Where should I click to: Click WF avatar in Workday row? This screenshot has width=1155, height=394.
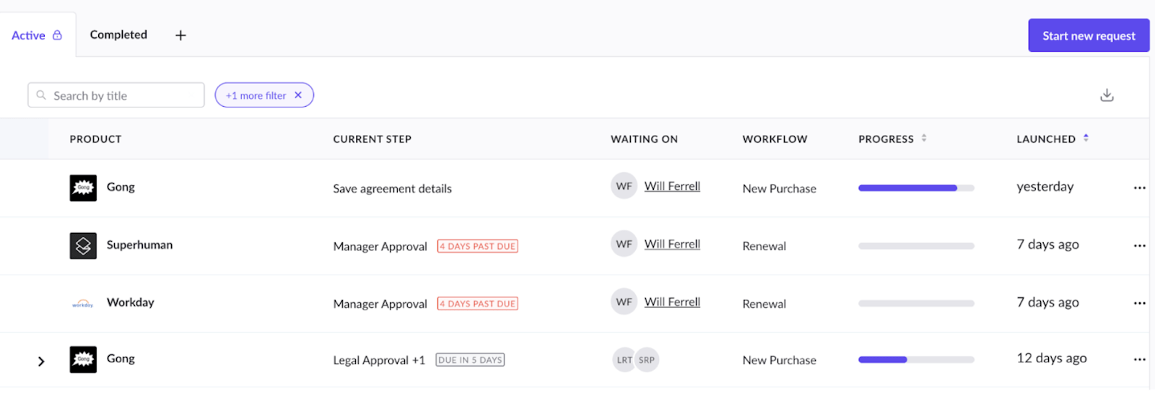624,302
